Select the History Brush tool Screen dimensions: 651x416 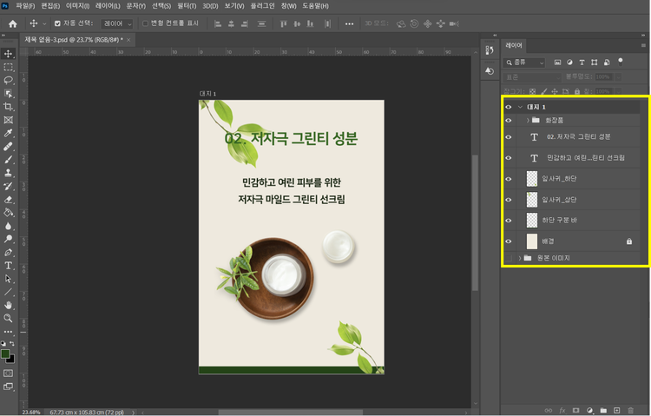pos(8,186)
